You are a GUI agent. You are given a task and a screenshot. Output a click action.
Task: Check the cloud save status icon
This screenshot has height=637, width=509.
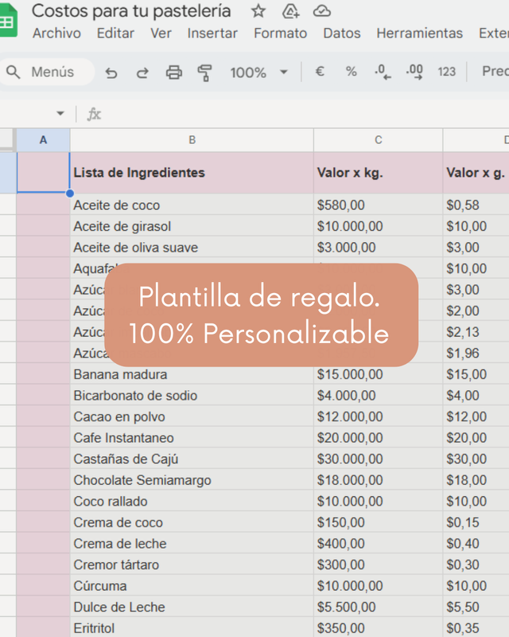pyautogui.click(x=321, y=11)
